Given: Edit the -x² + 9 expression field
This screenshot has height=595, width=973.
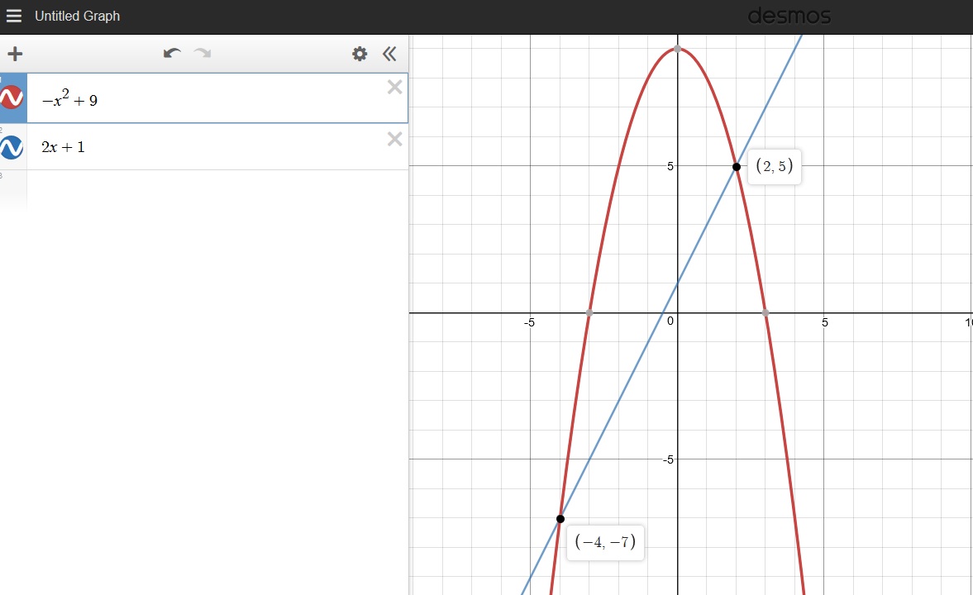Looking at the screenshot, I should 207,100.
